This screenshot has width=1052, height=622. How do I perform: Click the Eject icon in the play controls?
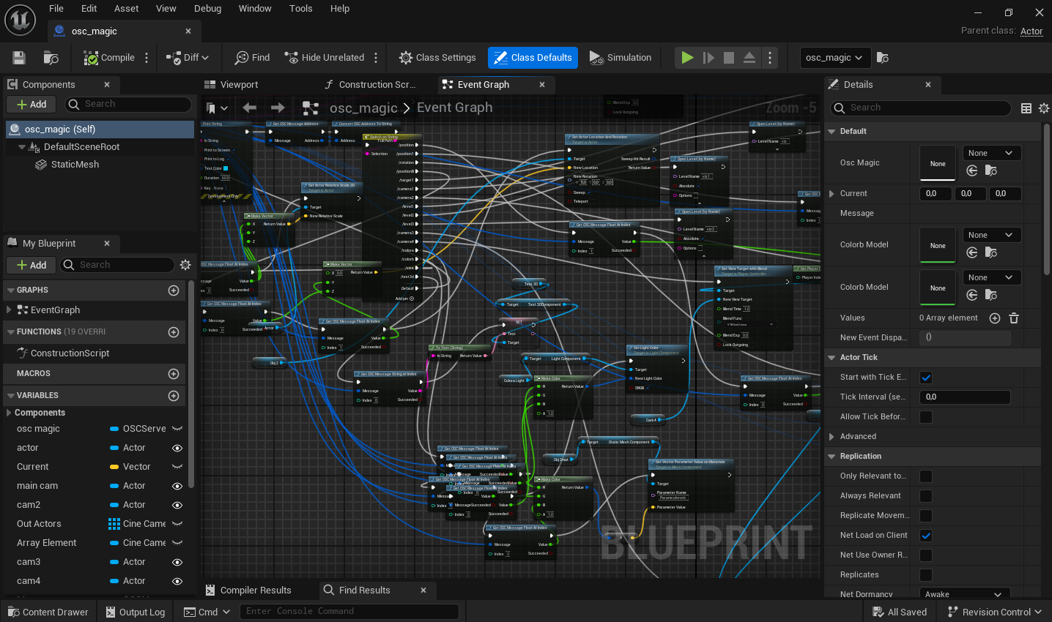749,58
